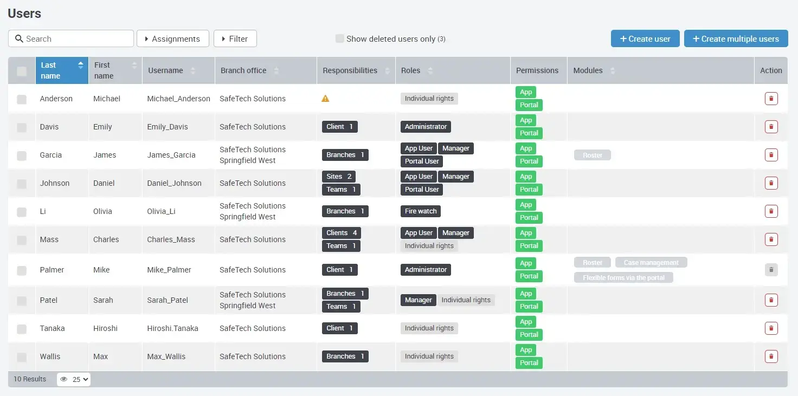
Task: Delete Hiroshi Tanaka's user
Action: click(x=771, y=328)
